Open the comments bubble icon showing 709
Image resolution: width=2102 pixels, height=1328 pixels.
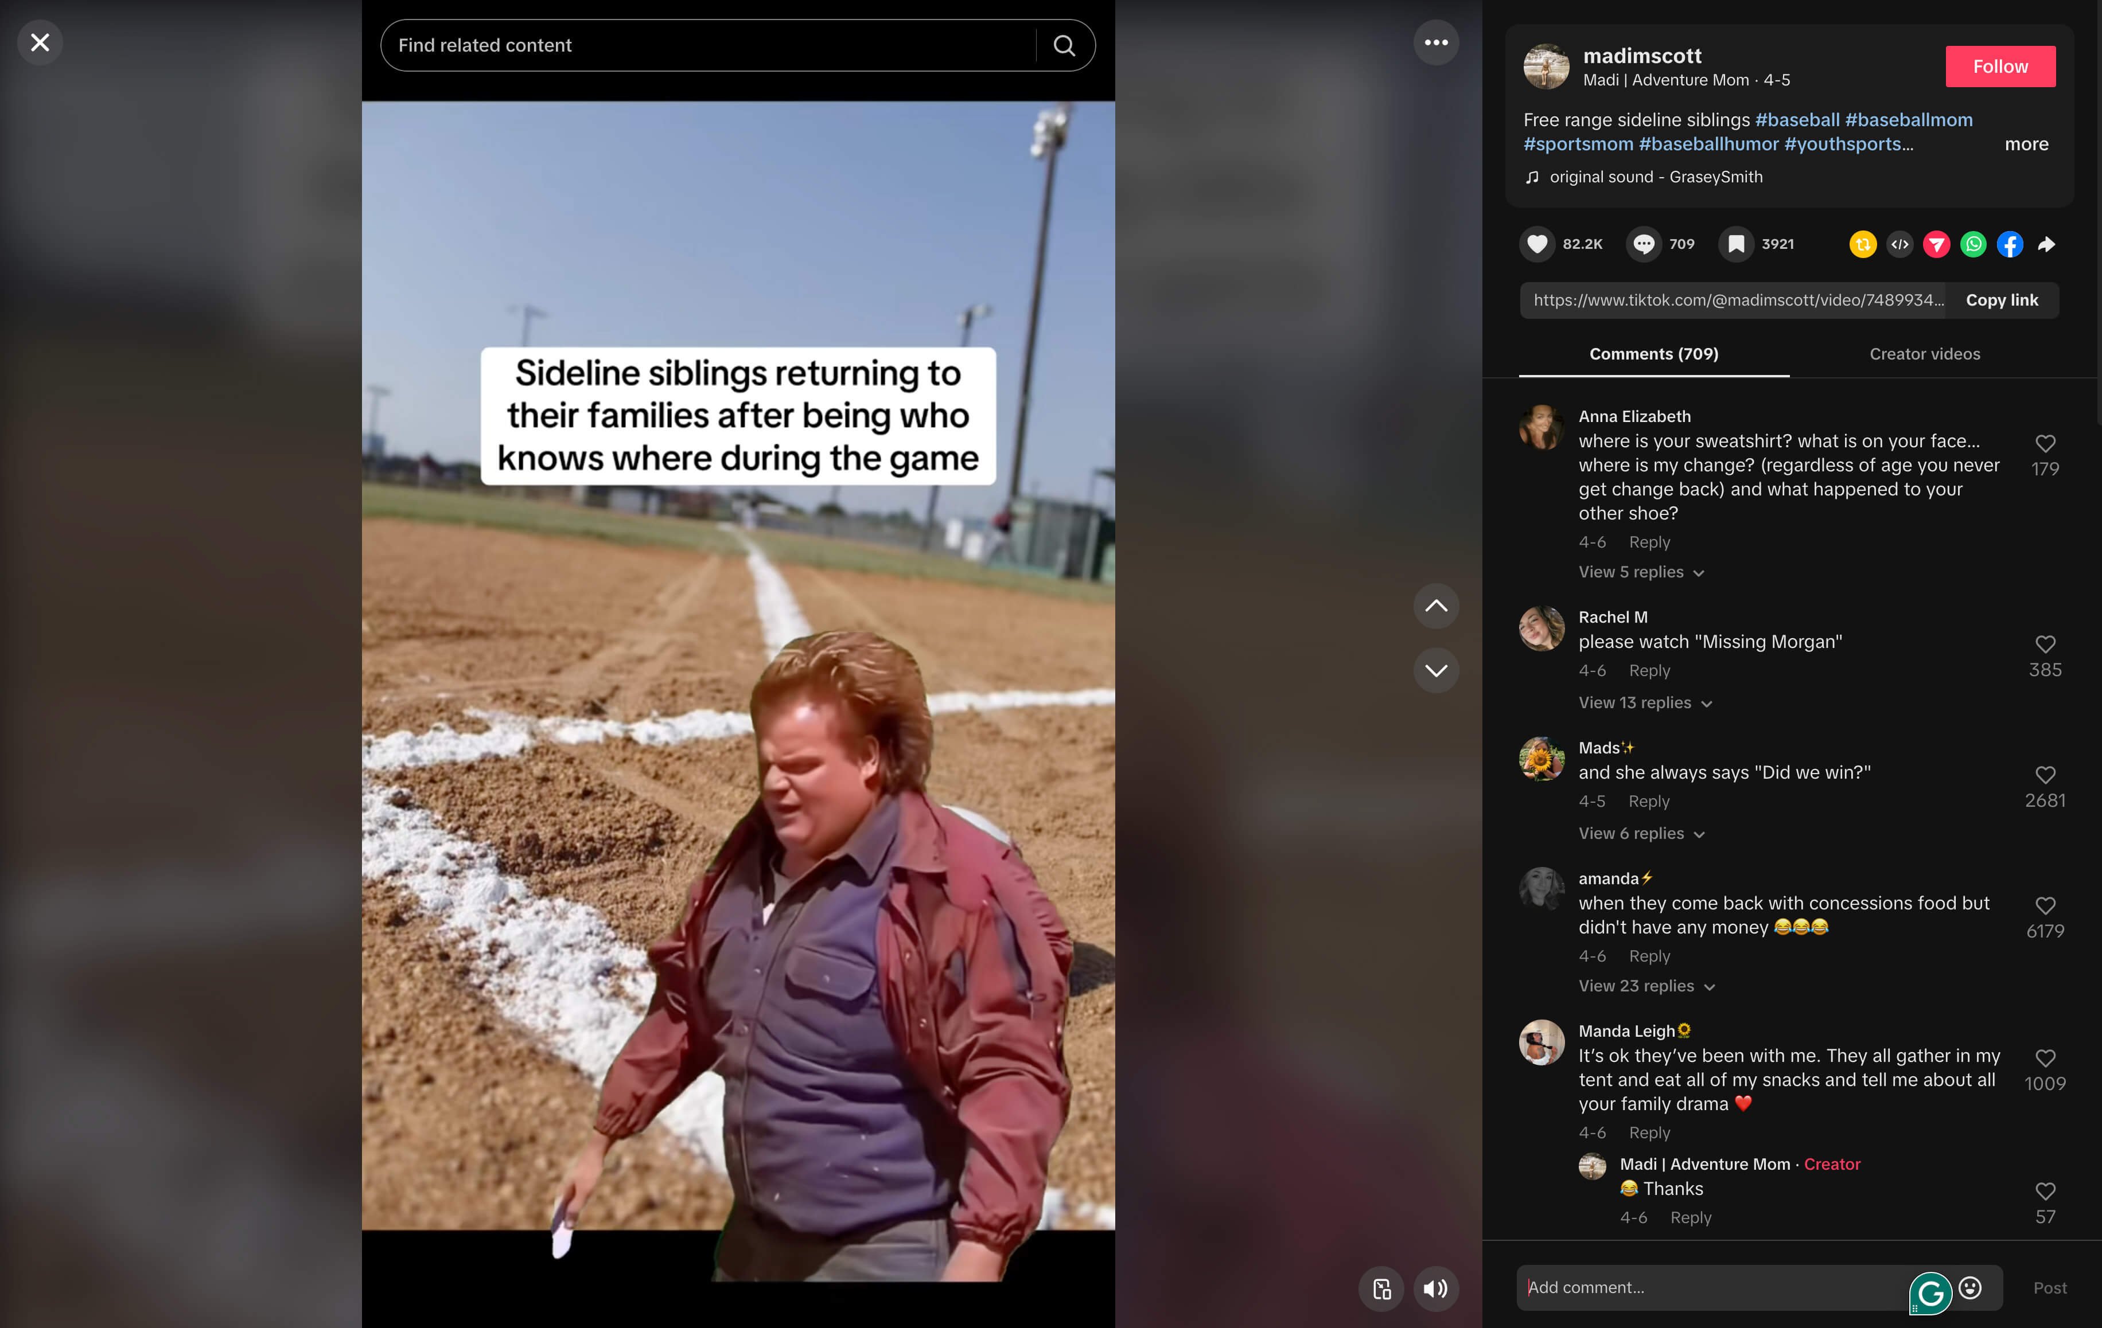tap(1644, 244)
